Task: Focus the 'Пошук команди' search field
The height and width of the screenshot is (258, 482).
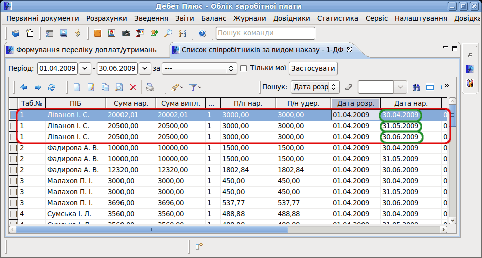Action: click(266, 33)
